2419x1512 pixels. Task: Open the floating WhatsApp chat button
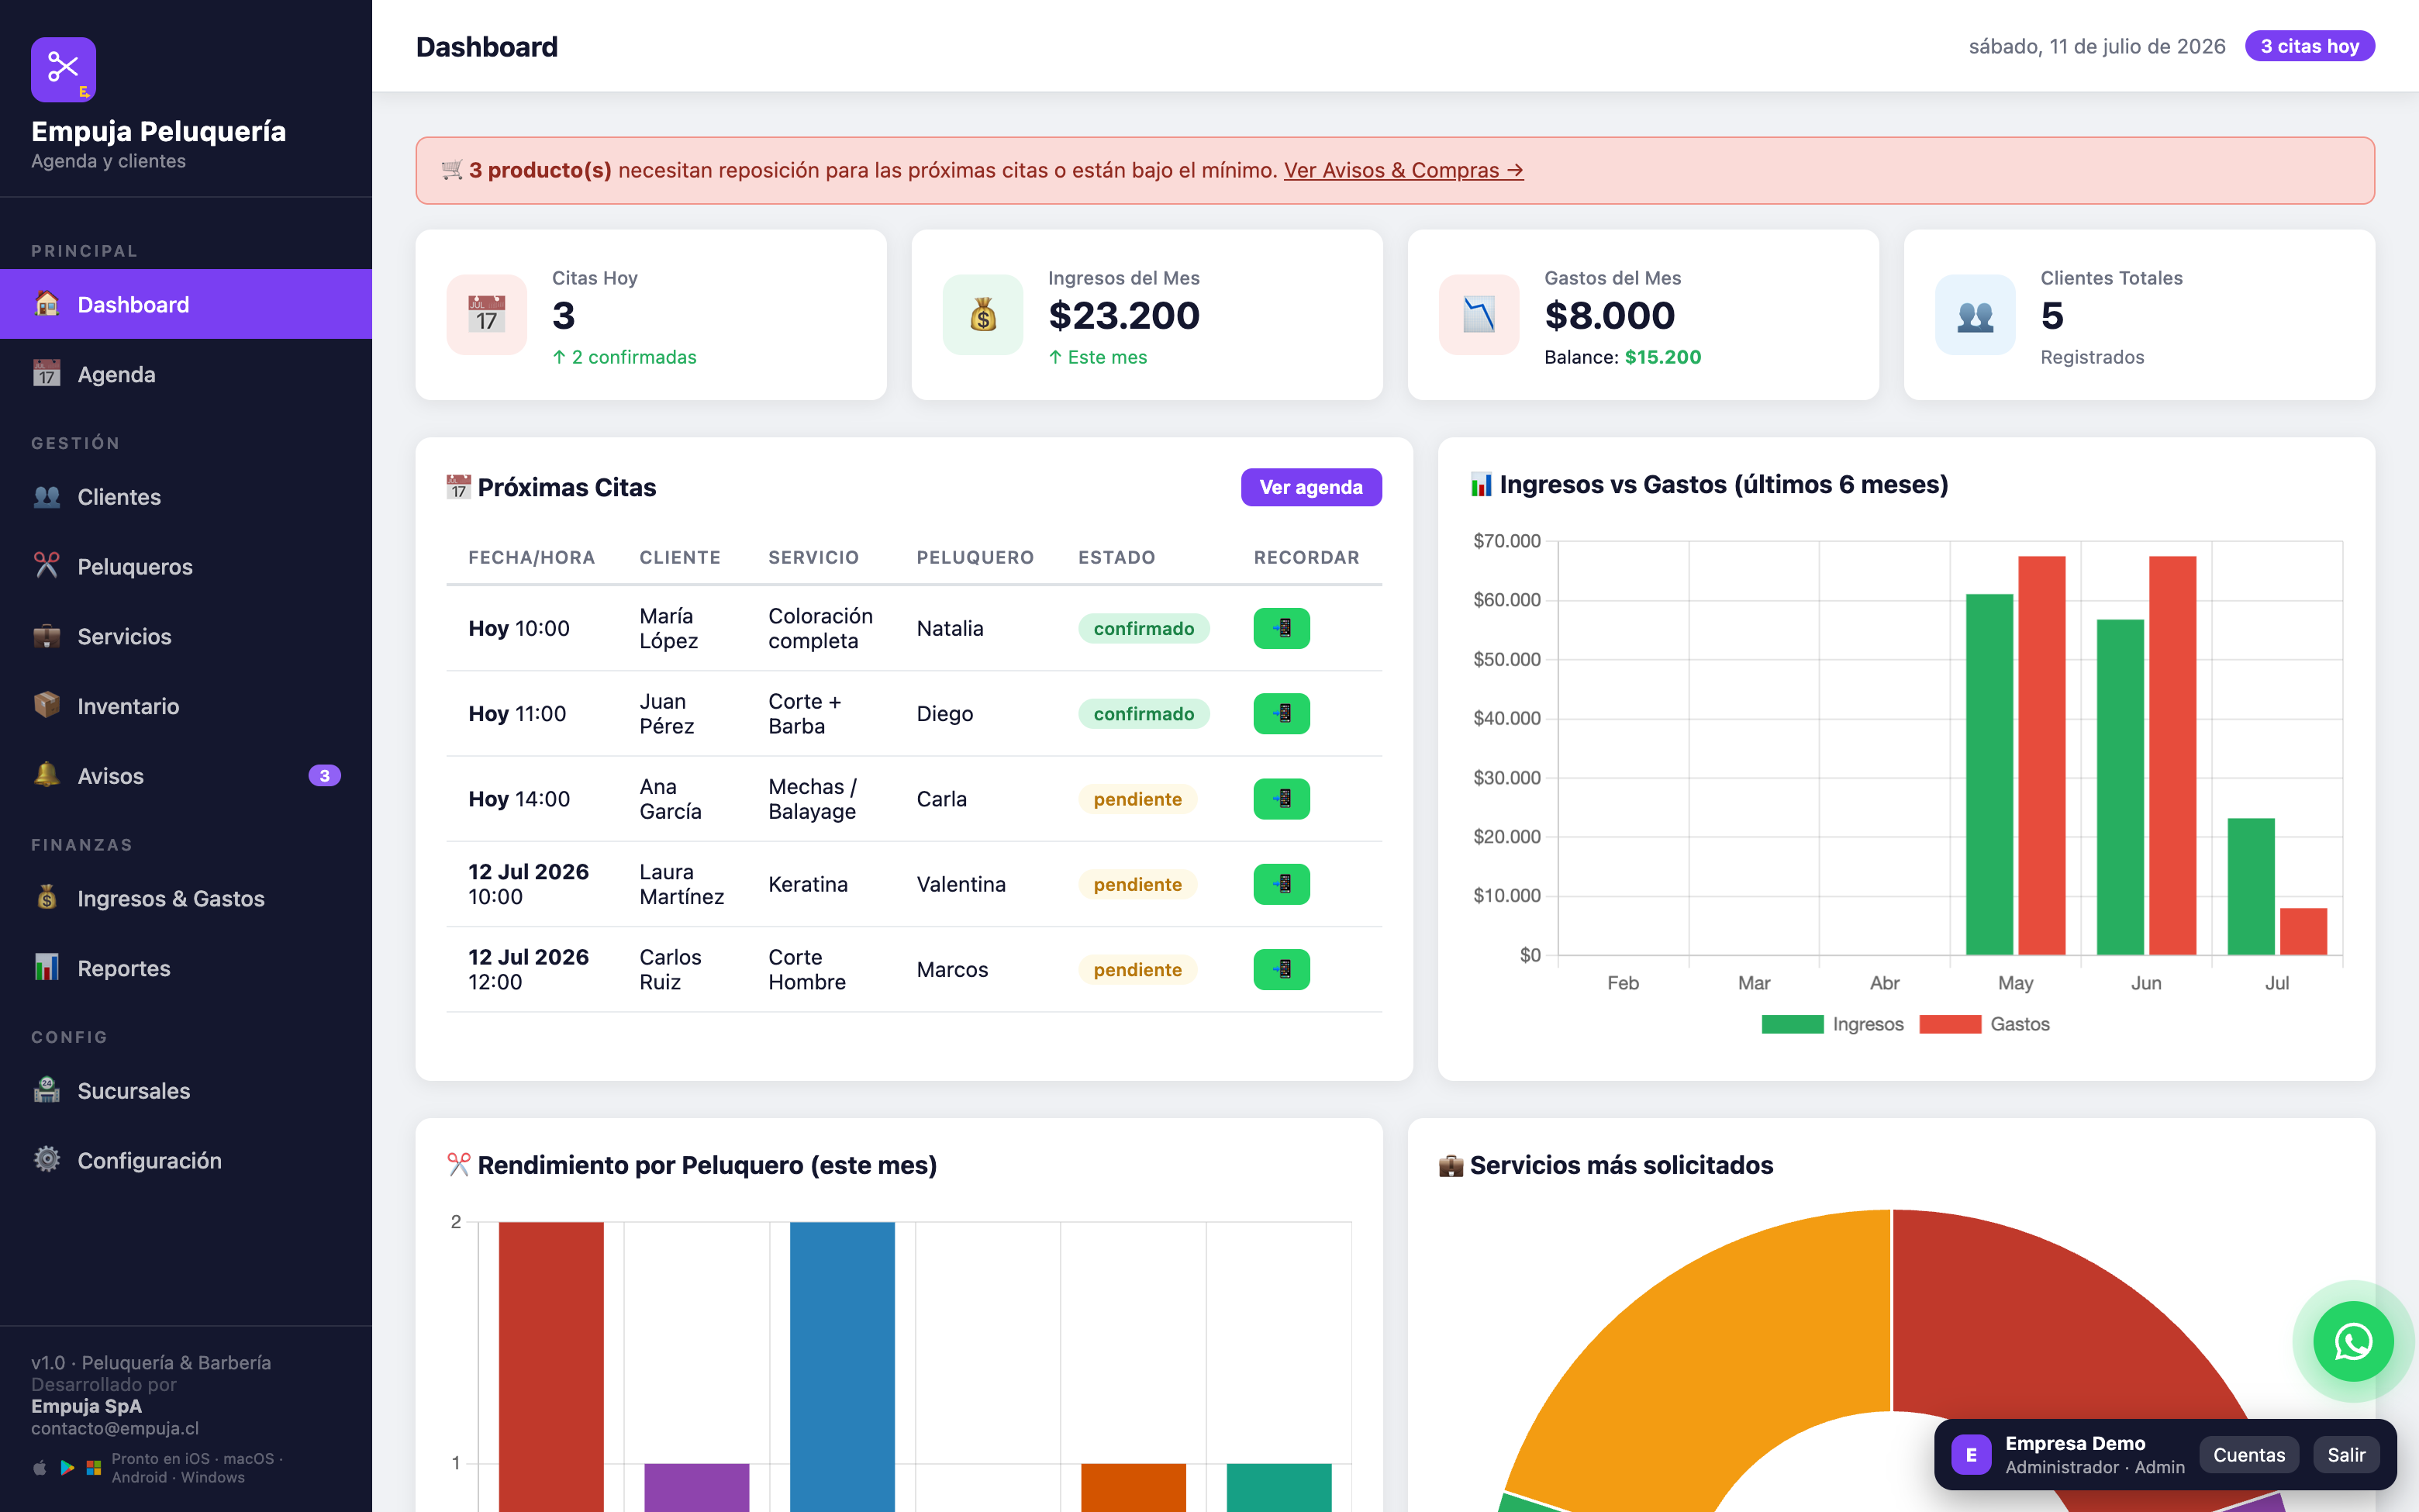pos(2353,1341)
